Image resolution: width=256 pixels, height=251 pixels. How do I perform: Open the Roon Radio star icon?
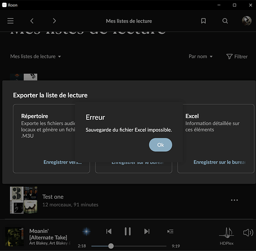click(87, 231)
